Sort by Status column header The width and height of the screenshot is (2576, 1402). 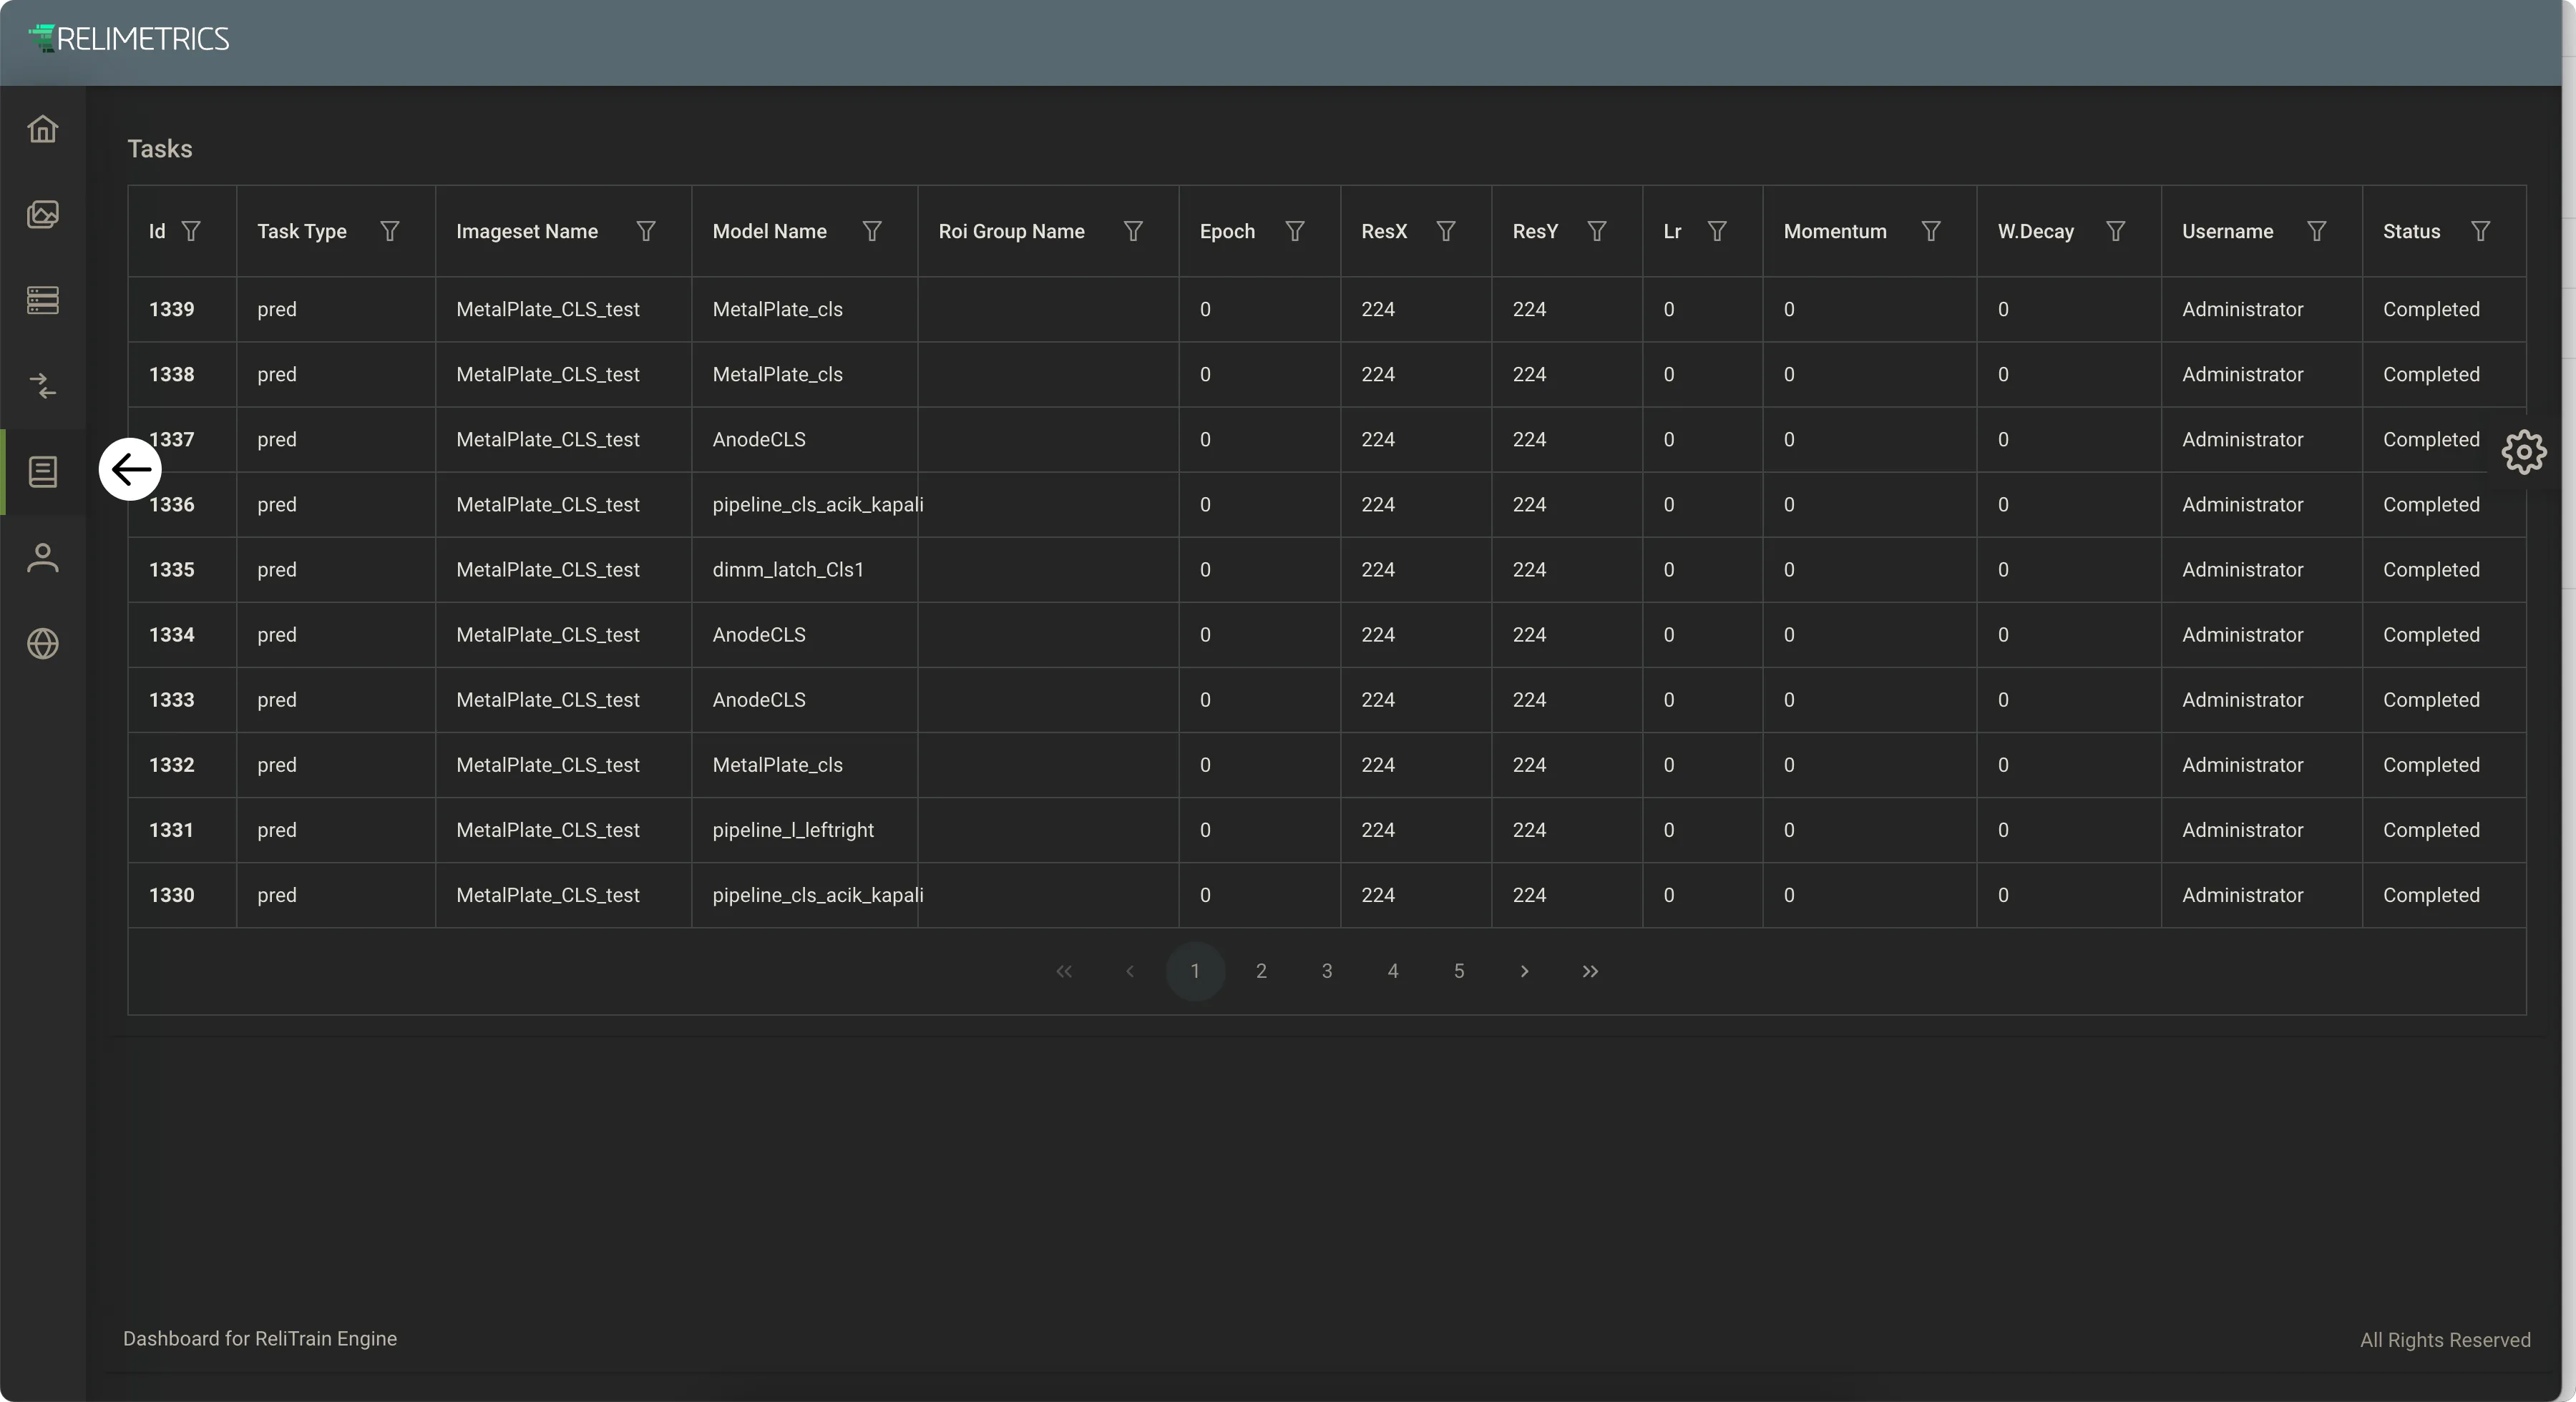point(2412,231)
